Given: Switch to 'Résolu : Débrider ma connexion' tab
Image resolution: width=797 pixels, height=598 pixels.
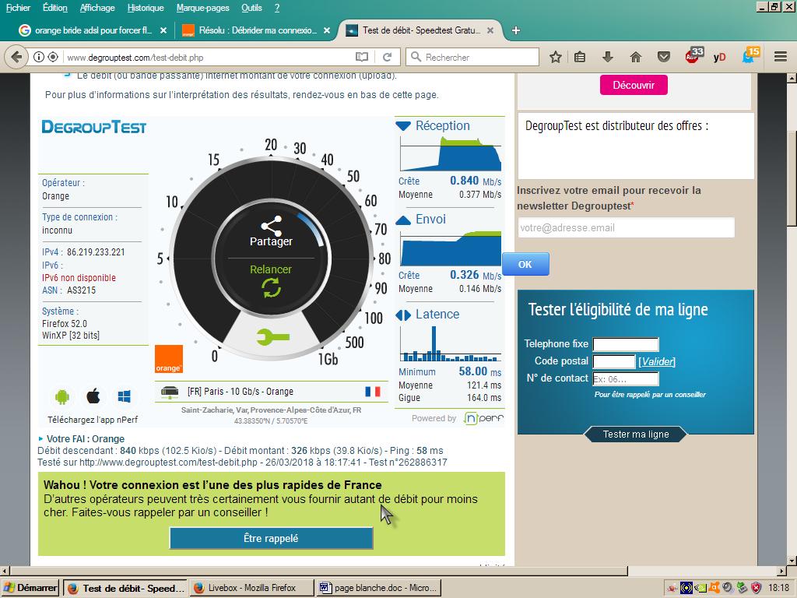Looking at the screenshot, I should click(x=249, y=30).
